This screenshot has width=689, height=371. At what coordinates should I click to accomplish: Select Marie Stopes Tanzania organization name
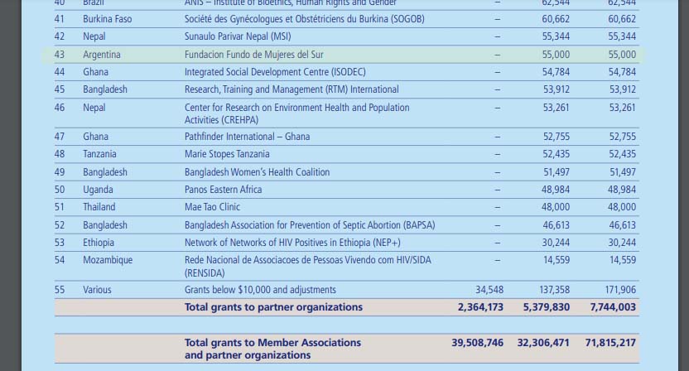(x=226, y=154)
